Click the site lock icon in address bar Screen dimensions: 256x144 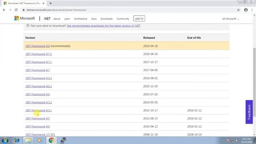[24, 10]
